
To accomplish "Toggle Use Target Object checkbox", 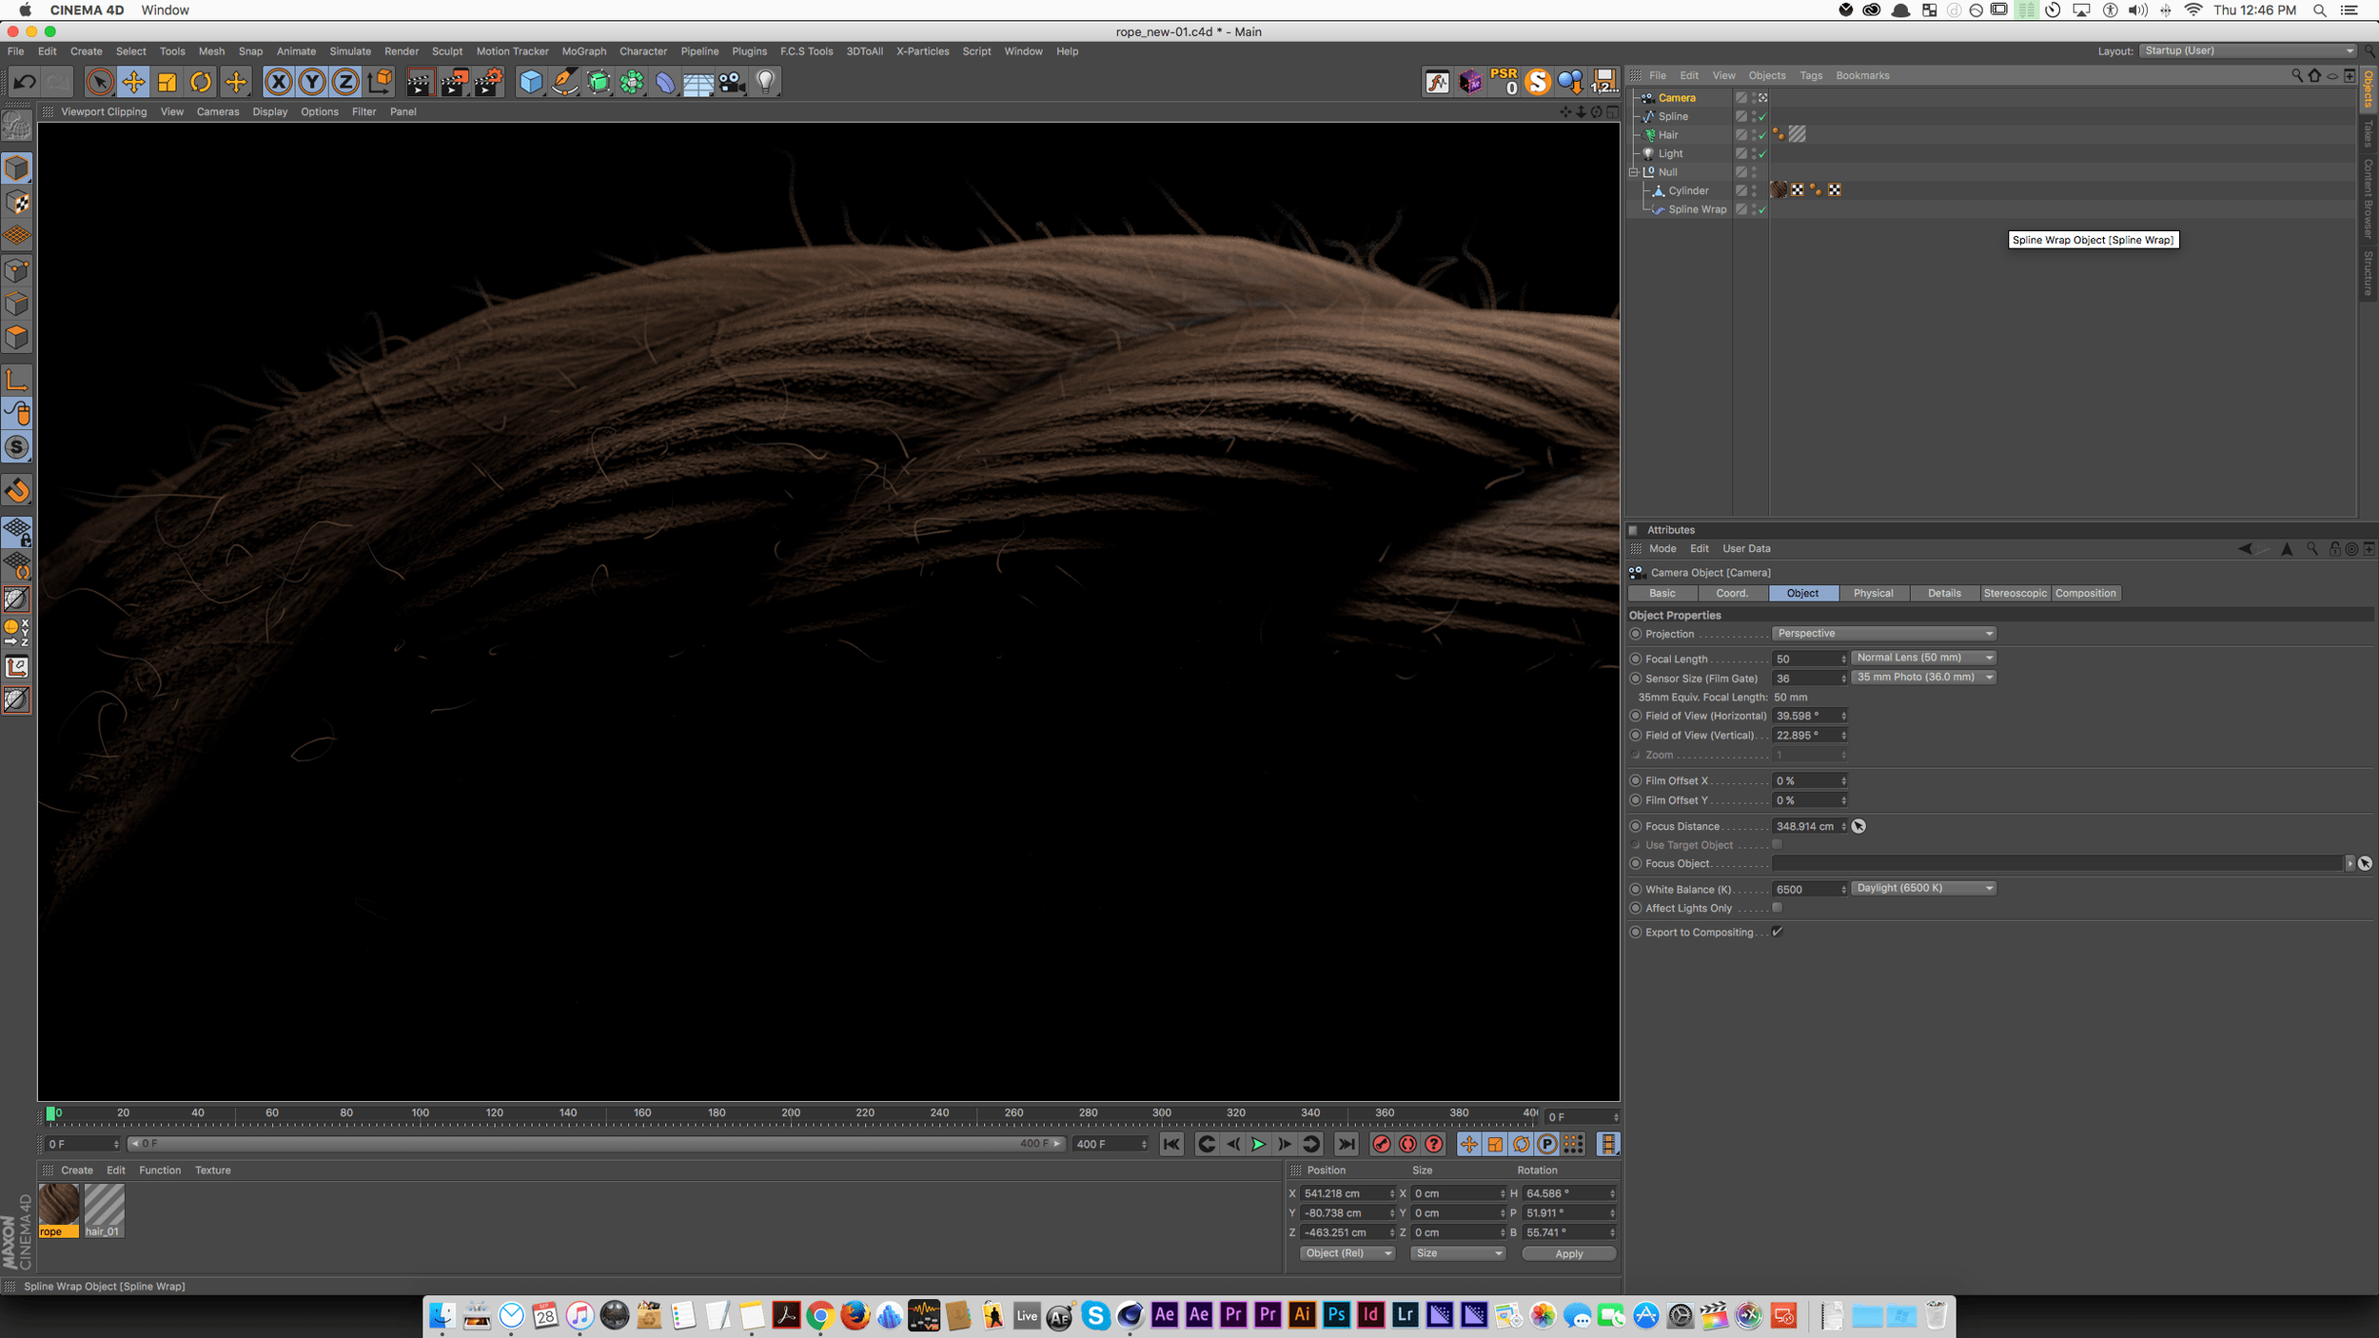I will 1777,845.
